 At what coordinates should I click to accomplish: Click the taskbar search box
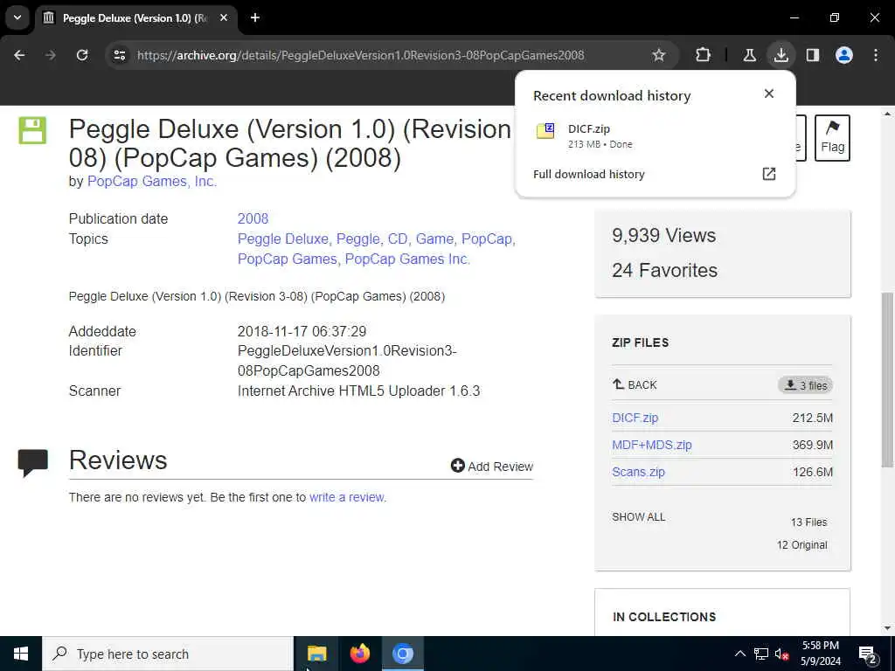(x=167, y=654)
